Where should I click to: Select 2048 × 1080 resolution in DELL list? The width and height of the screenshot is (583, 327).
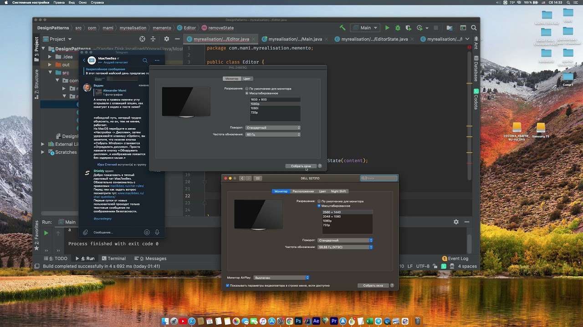348,217
